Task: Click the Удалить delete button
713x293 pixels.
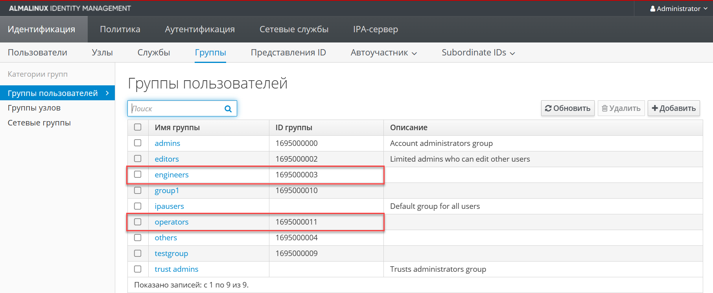Action: (621, 108)
